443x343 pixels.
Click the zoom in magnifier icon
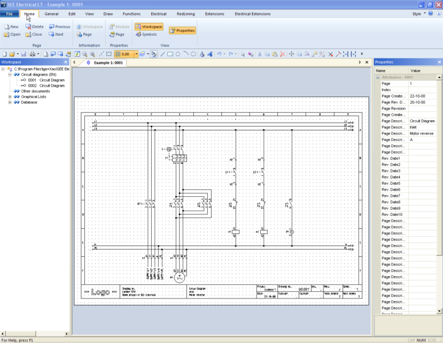tap(92, 54)
